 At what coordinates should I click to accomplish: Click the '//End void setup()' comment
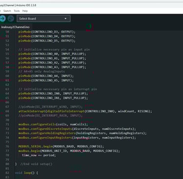coord(37,164)
